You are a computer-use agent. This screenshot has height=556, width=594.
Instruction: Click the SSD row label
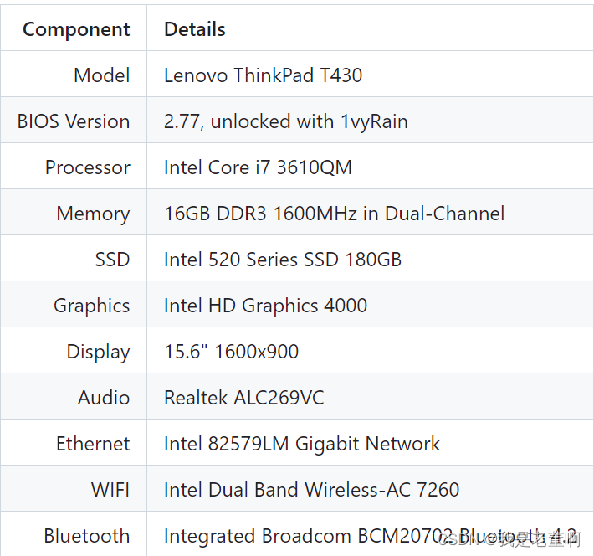112,260
